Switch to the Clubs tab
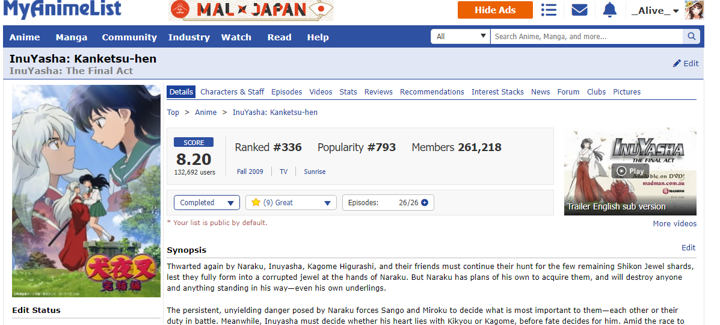This screenshot has width=720, height=325. (596, 91)
